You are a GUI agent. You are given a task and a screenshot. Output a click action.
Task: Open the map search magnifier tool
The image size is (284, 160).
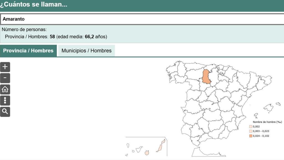pos(5,112)
